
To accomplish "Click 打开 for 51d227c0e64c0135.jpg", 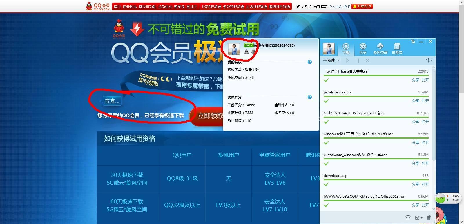I will pyautogui.click(x=425, y=122).
